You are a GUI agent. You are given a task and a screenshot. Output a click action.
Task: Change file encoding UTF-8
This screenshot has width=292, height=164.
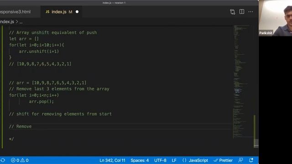[160, 160]
